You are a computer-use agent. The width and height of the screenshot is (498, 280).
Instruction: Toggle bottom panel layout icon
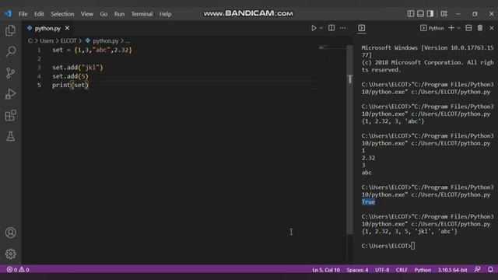click(x=420, y=14)
